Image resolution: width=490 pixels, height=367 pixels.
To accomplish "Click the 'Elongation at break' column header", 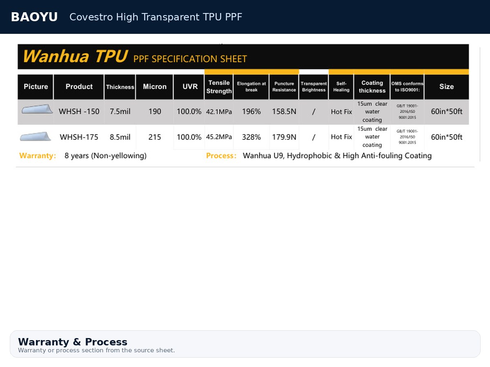I will point(252,86).
